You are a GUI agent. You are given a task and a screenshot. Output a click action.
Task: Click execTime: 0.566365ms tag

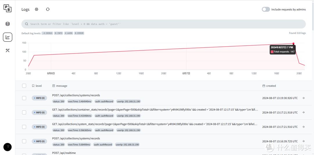coord(80,130)
